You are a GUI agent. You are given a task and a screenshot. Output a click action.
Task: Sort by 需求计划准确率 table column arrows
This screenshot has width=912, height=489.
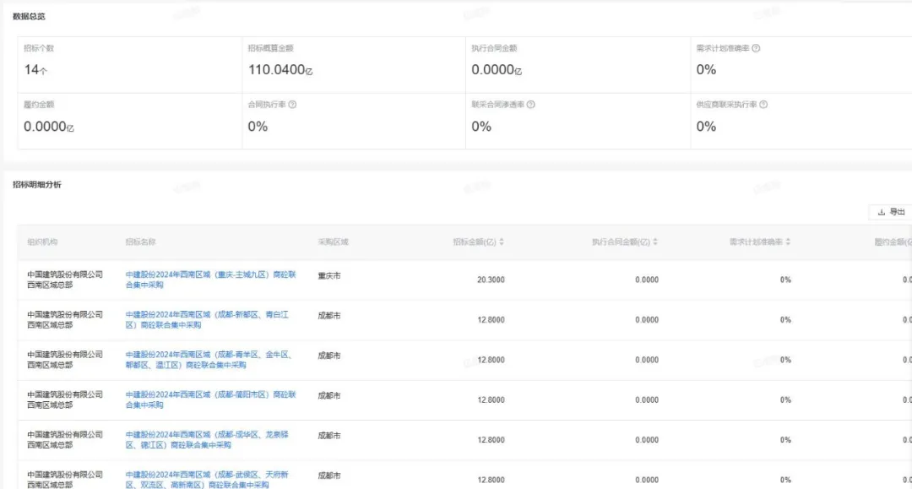click(x=788, y=242)
